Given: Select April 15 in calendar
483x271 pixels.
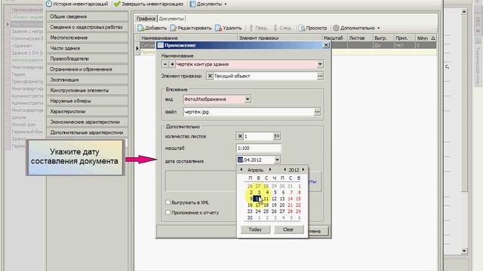Looking at the screenshot, I should [298, 199].
